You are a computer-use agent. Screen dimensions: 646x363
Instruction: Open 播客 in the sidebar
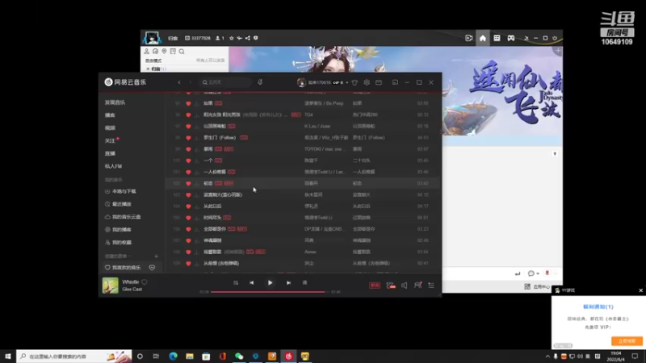[x=110, y=115]
